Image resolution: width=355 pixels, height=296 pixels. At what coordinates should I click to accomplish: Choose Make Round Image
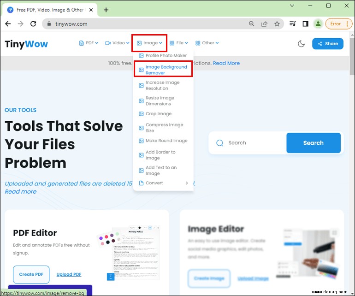[163, 141]
